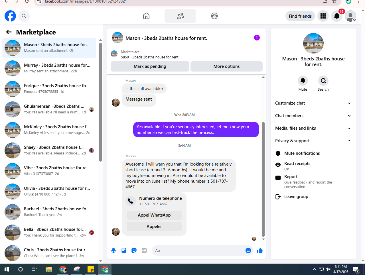Open Mason conversation in list
Screen dimensions: 365x275
49,48
